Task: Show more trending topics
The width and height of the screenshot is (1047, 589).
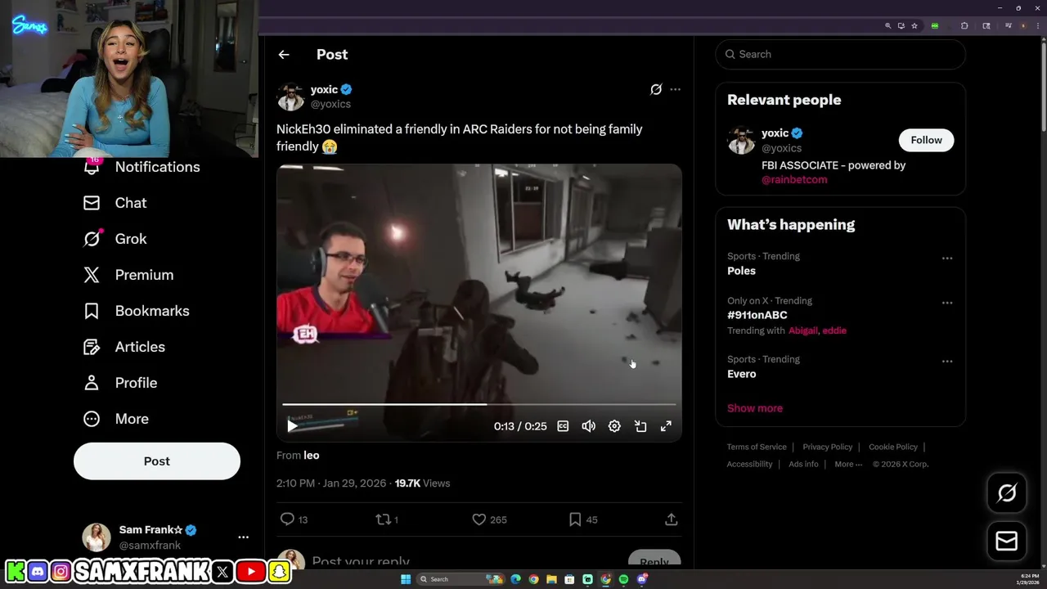Action: [x=755, y=408]
